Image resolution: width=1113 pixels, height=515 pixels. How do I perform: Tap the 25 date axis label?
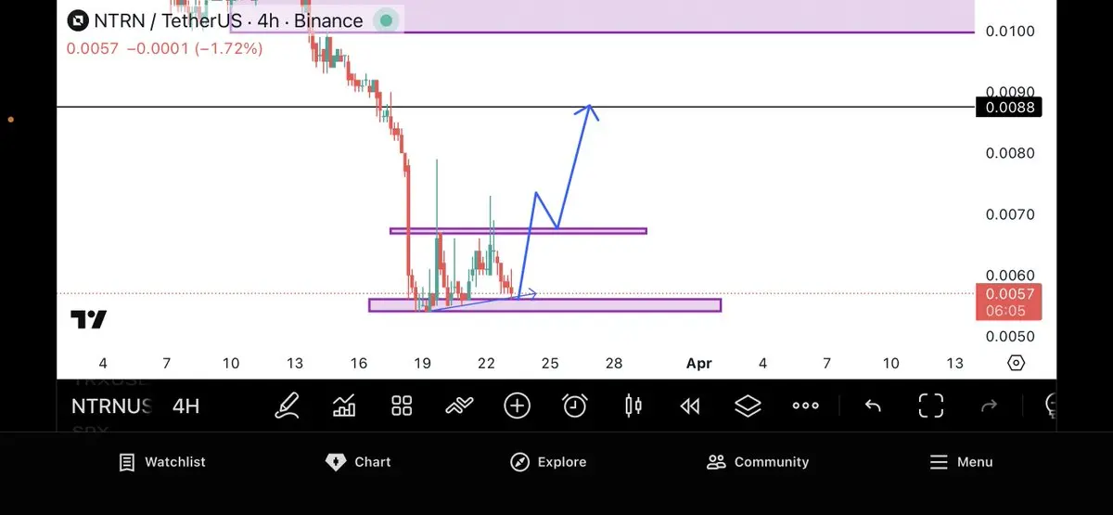(x=550, y=363)
